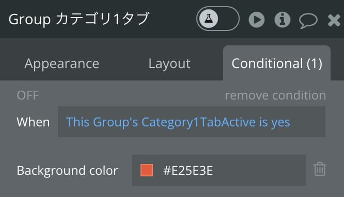Click the Group カテゴリ1タブ title

79,19
